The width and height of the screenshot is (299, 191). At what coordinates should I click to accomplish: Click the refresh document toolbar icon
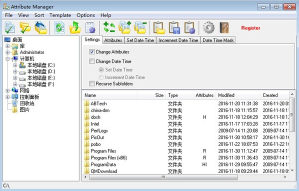click(x=59, y=28)
